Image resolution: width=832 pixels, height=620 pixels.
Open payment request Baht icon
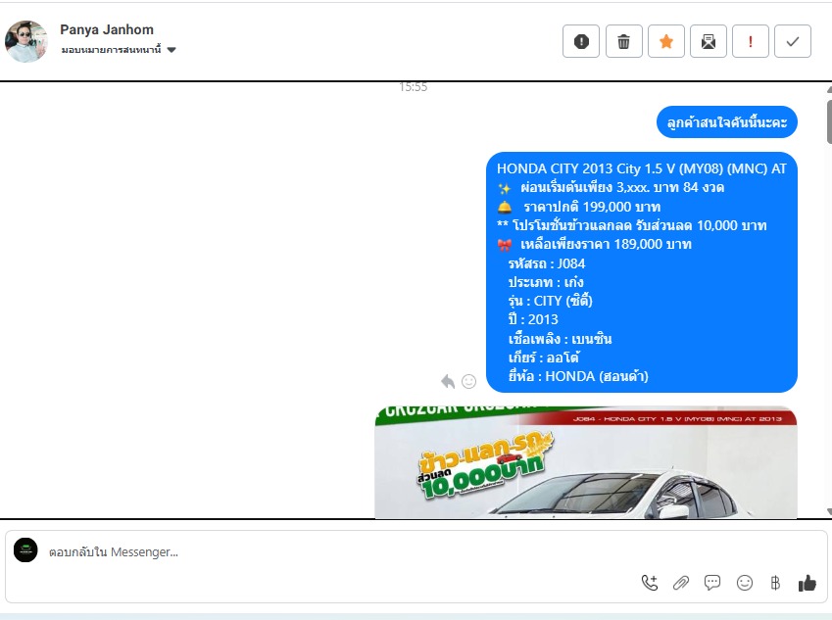click(775, 583)
